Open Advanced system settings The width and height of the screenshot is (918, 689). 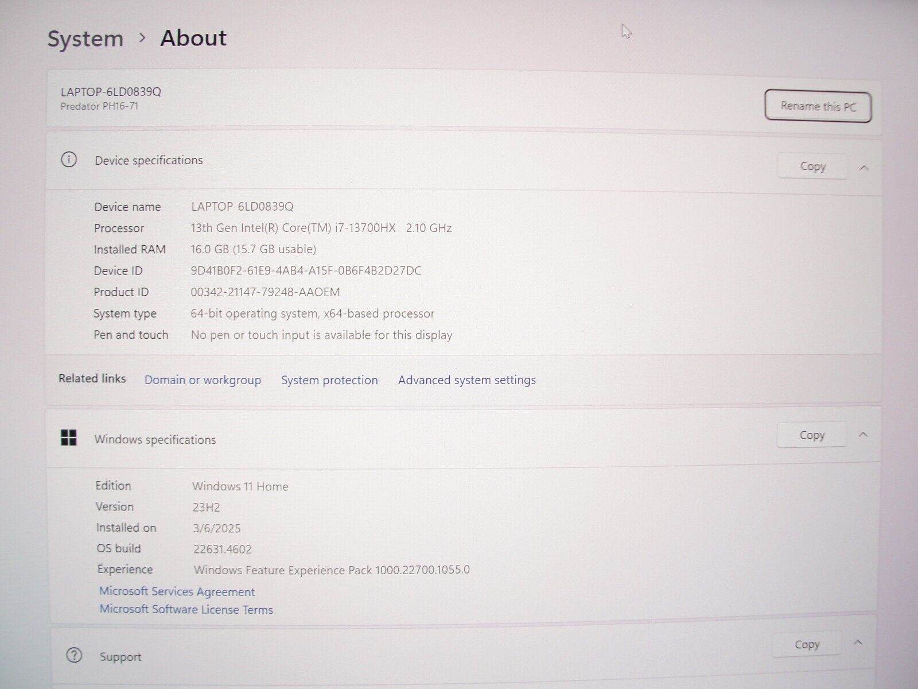[466, 380]
